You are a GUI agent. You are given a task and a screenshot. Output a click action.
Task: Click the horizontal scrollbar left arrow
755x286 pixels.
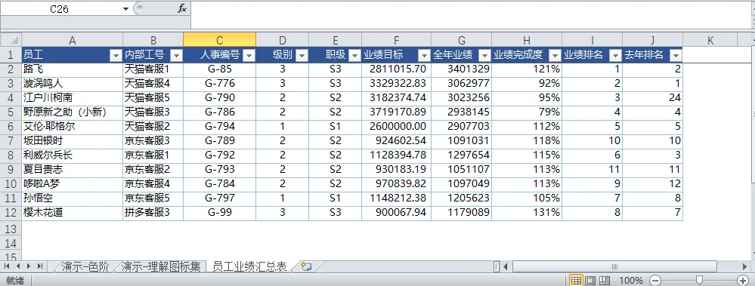pos(506,266)
